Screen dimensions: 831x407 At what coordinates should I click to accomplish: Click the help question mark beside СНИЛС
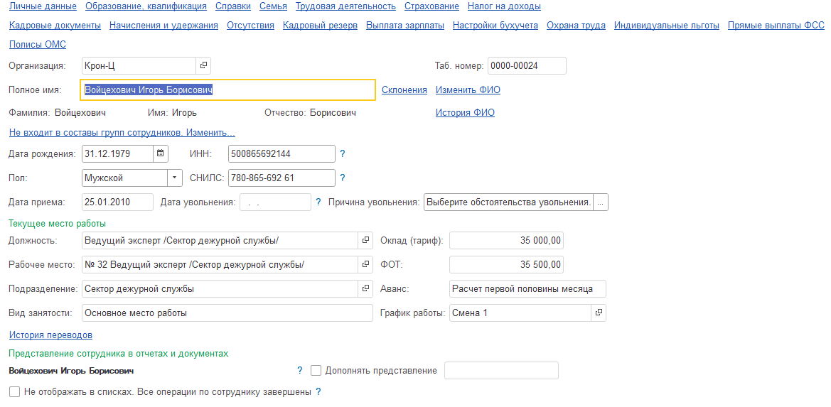(x=343, y=178)
